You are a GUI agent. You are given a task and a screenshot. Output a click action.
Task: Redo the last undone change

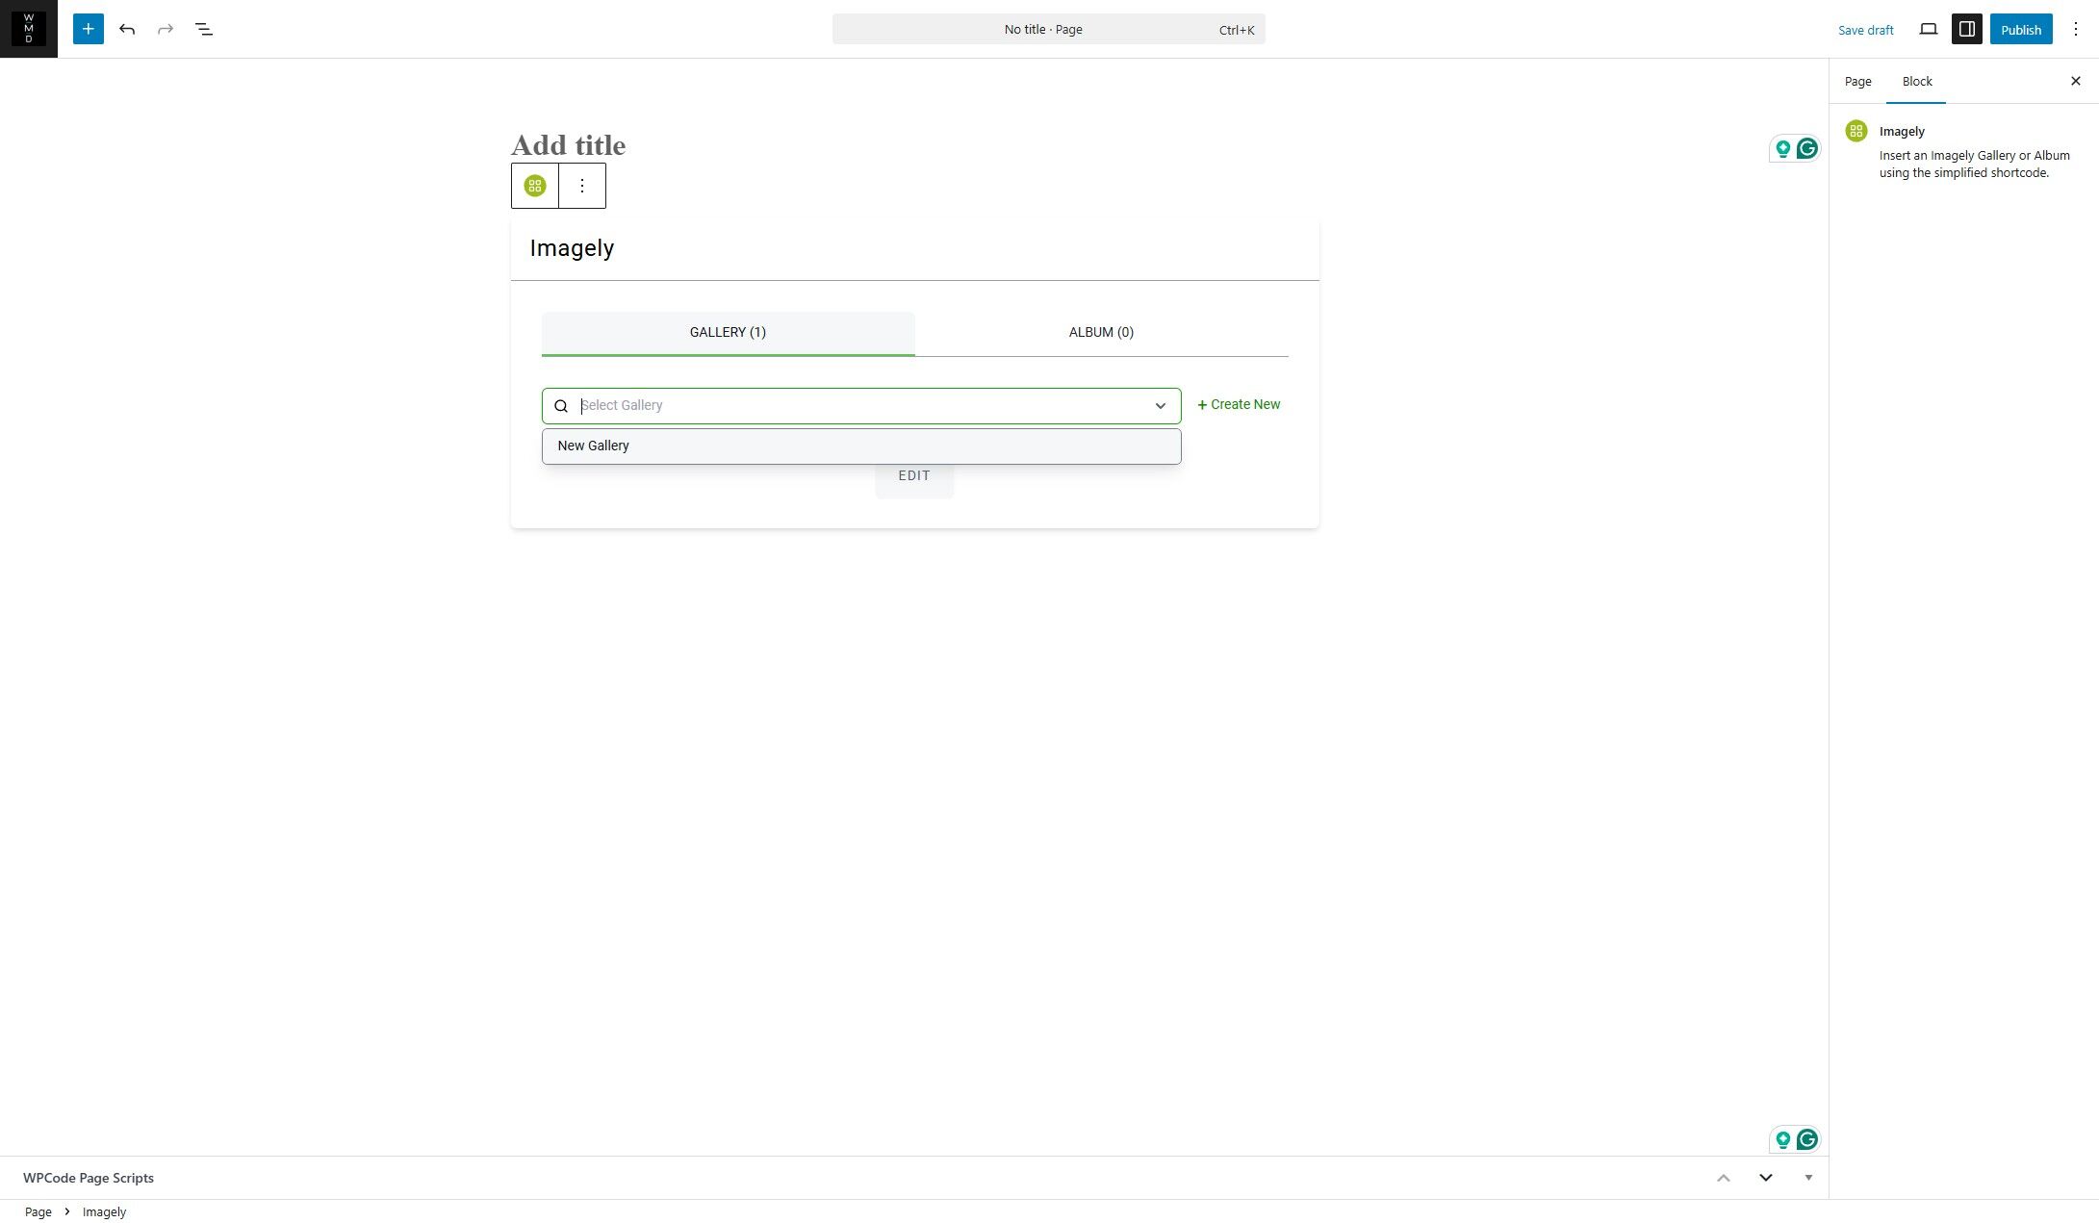[x=166, y=29]
